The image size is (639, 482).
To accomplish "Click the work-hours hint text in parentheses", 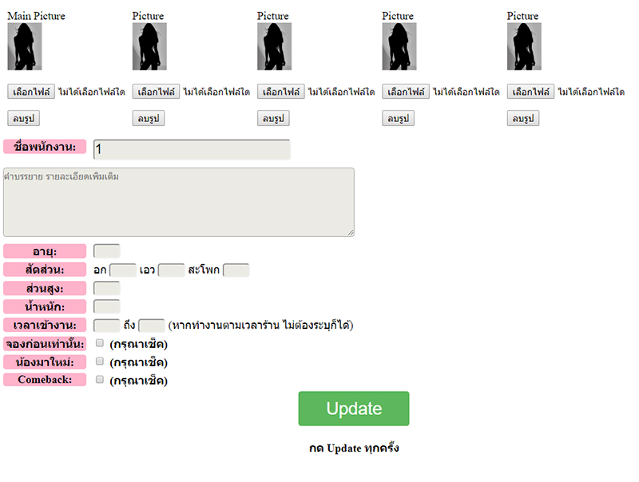I will pyautogui.click(x=261, y=326).
